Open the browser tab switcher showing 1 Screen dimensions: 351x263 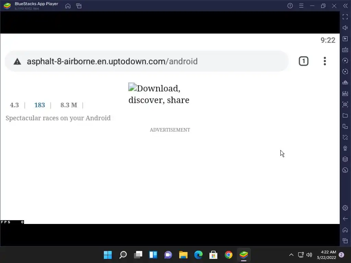[304, 61]
